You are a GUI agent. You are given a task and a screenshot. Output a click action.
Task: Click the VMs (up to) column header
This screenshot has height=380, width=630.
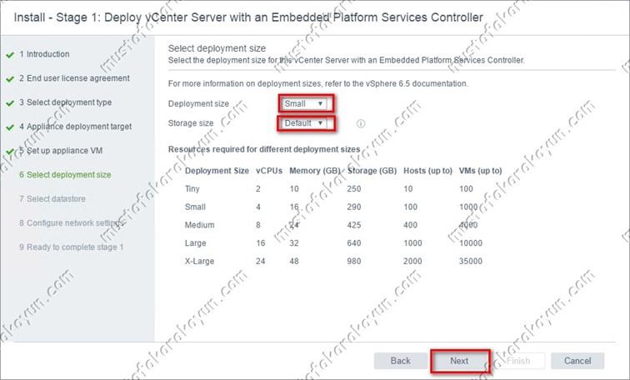click(x=481, y=171)
